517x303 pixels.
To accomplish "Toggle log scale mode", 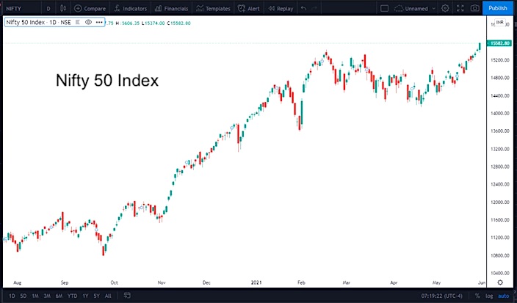I will pyautogui.click(x=489, y=296).
